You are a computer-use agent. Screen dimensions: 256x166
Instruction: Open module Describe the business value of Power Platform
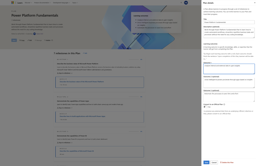(x=82, y=82)
